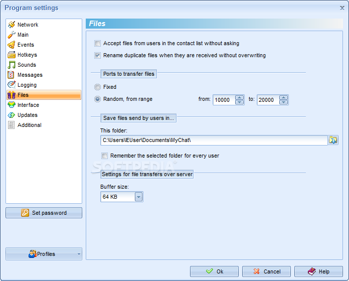Toggle Rename duplicate files checkbox
This screenshot has height=281, width=349.
[x=98, y=56]
